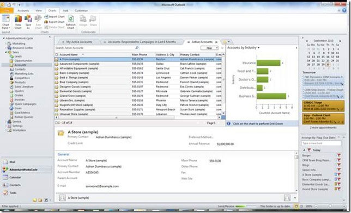Click the zoom out minus button
Image resolution: width=351 pixels, height=213 pixels.
[316, 206]
